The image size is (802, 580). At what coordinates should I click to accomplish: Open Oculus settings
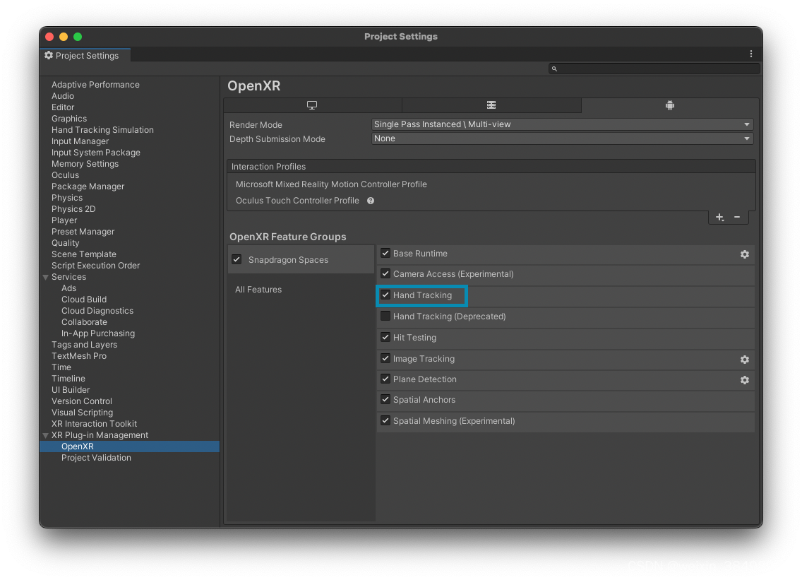click(66, 175)
